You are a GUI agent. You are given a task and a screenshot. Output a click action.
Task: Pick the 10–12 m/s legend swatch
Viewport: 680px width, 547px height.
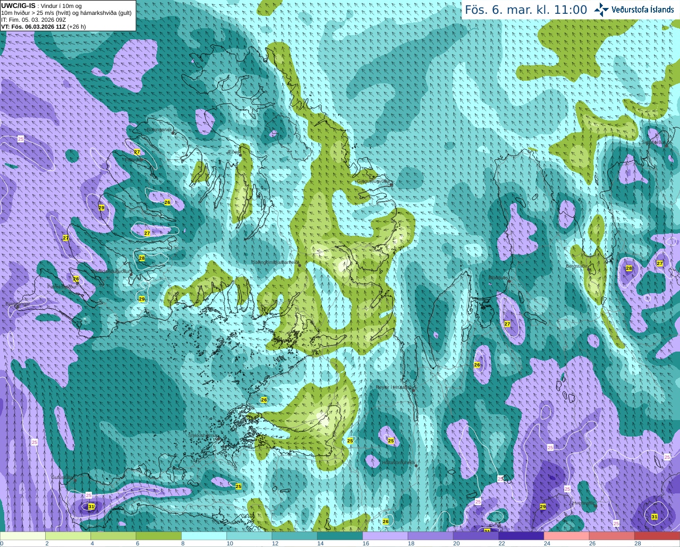click(x=249, y=536)
